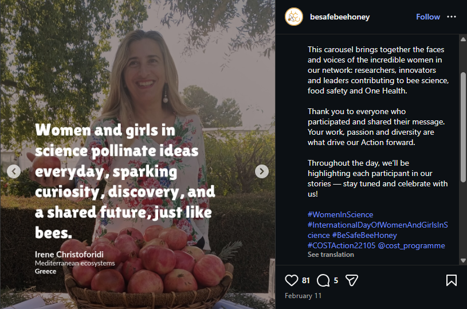Open the besafebeehoney username link
Screen dimensions: 467x309
coord(339,17)
